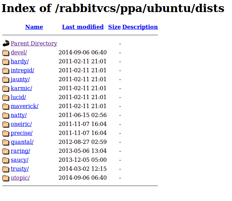The height and width of the screenshot is (201, 232).
Task: Click the folder icon next to maverick/
Action: (6, 106)
